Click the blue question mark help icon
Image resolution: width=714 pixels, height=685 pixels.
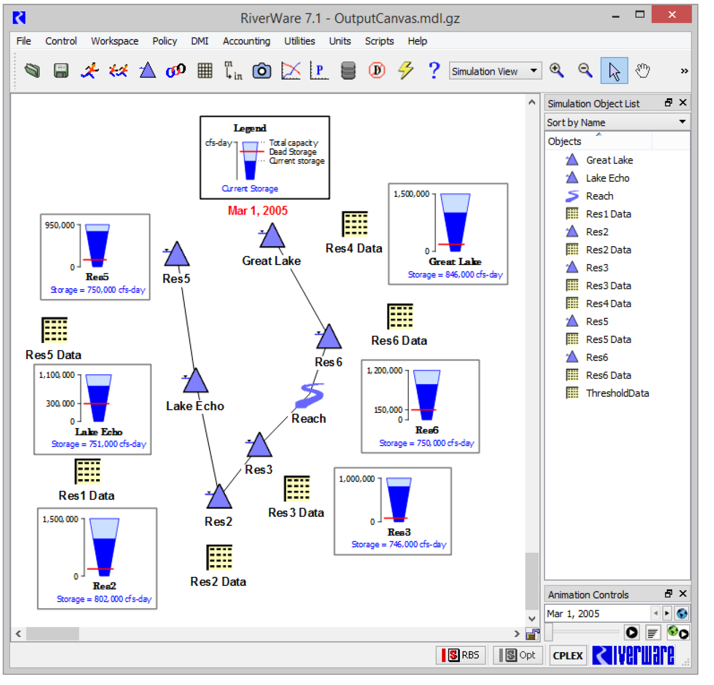coord(434,70)
